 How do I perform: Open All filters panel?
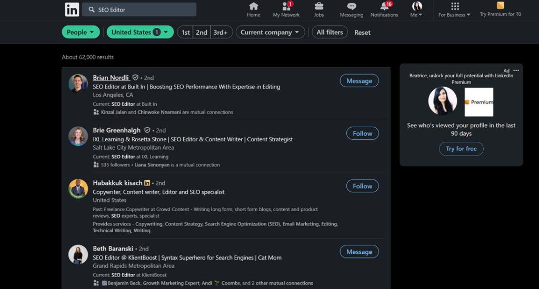(x=330, y=32)
